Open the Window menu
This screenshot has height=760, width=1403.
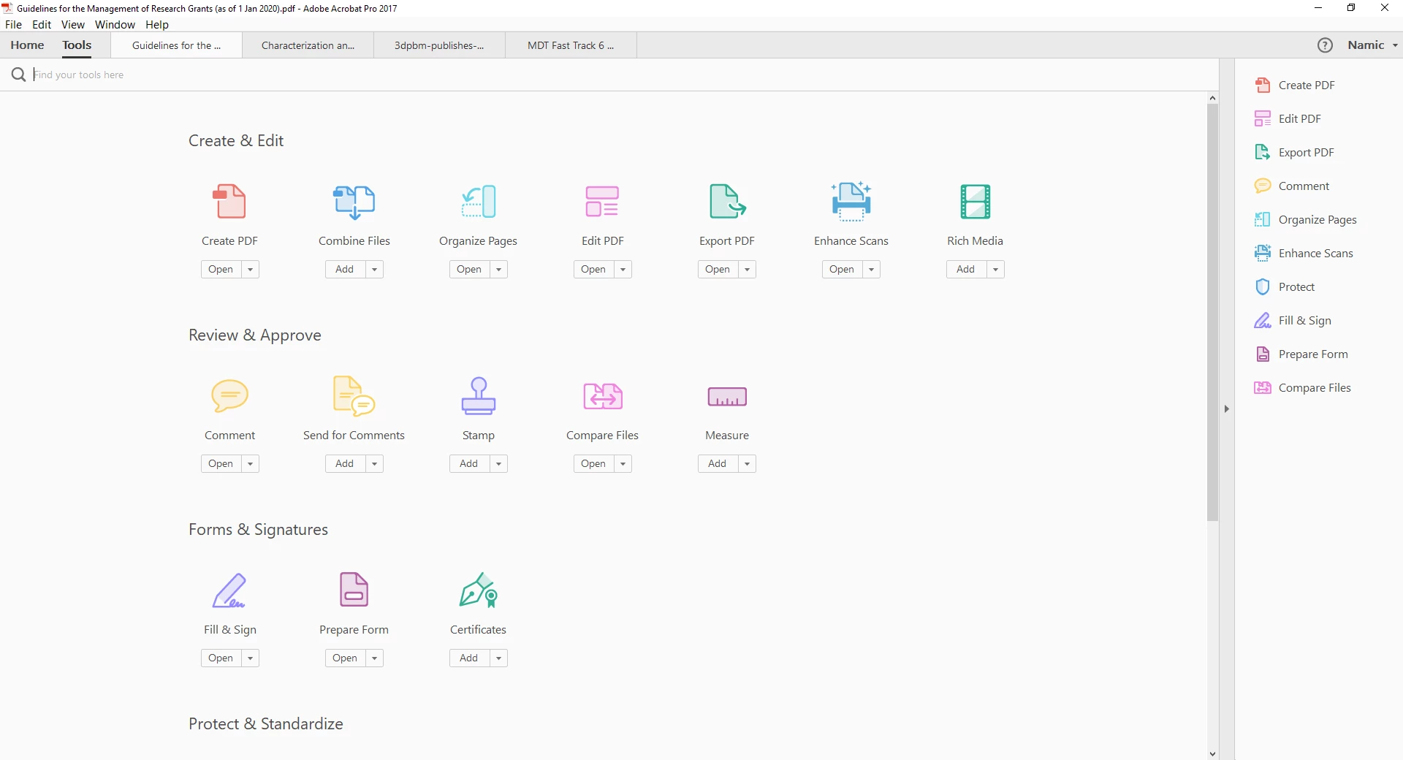click(x=115, y=24)
